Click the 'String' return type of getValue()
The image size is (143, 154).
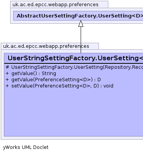pyautogui.click(x=49, y=73)
